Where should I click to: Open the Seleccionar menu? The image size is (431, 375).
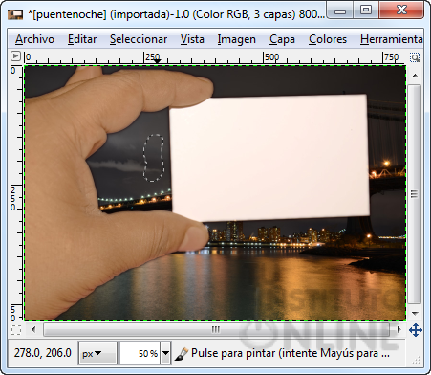(x=139, y=39)
